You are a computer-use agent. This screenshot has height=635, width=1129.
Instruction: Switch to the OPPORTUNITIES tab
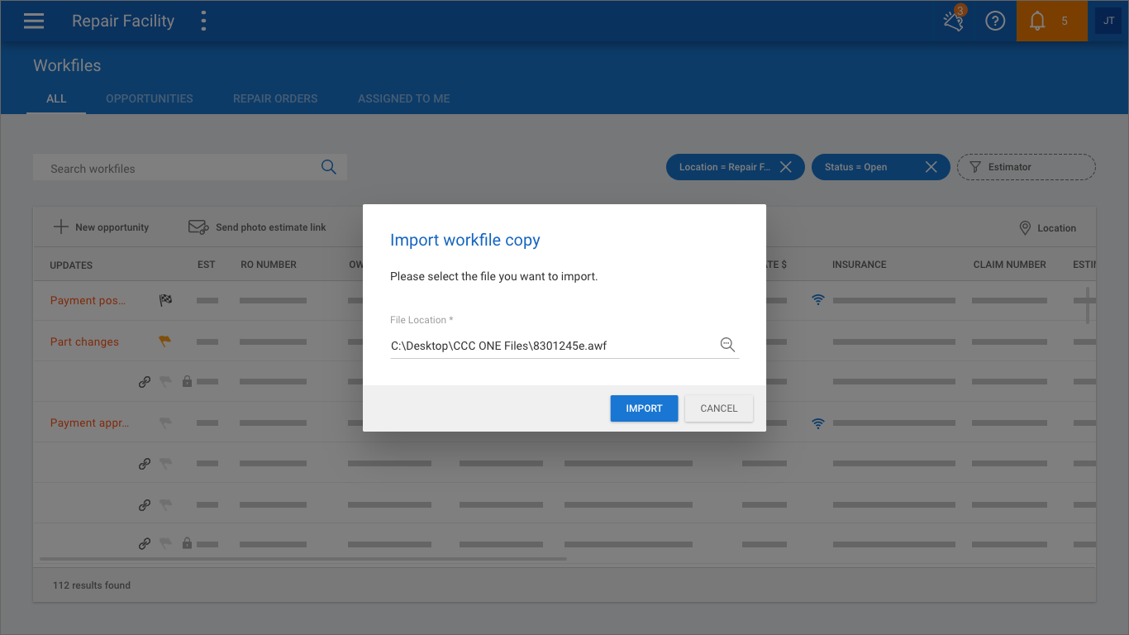150,98
